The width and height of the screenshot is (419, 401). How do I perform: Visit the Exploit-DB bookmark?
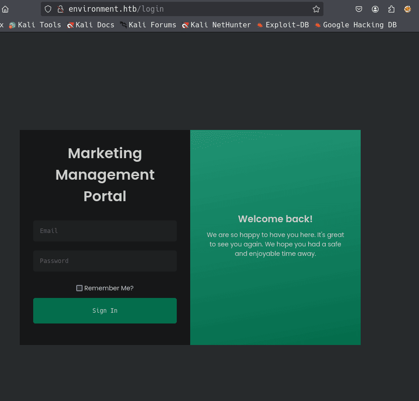tap(283, 25)
